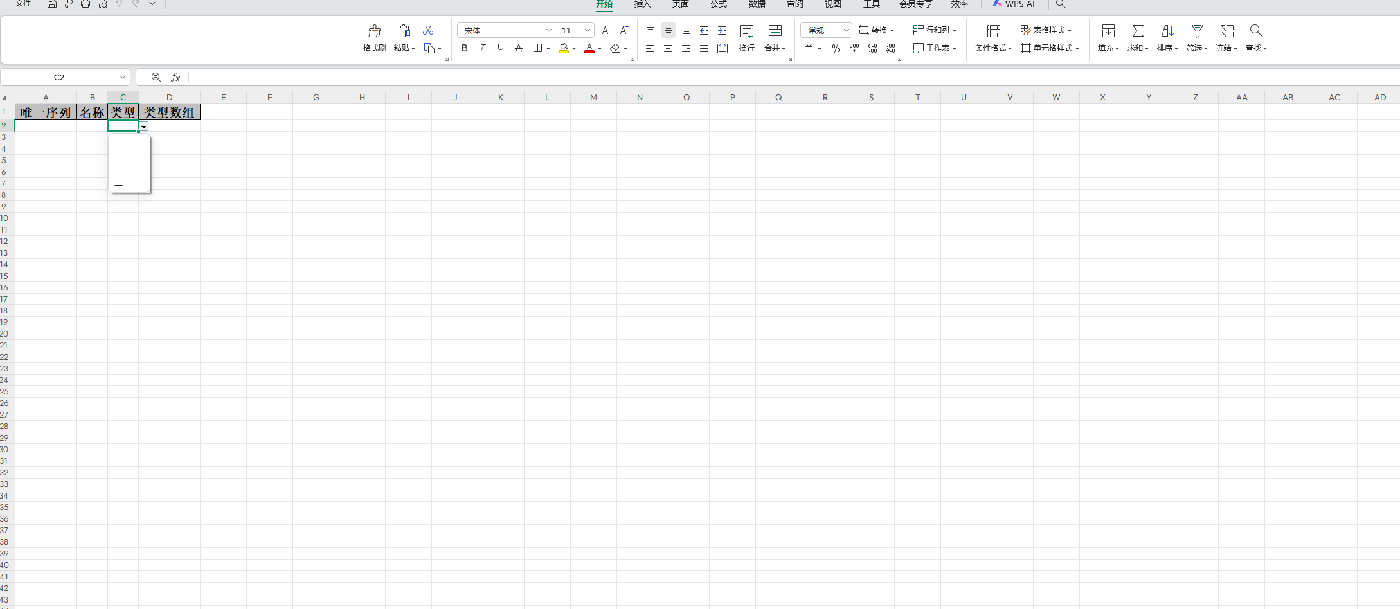Viewport: 1400px width, 609px height.
Task: Open the number format 常规 dropdown
Action: pos(847,30)
